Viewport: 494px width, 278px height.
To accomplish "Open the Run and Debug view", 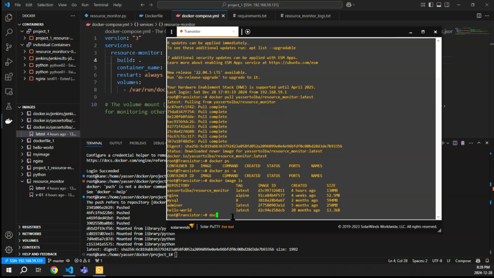I will (x=9, y=62).
